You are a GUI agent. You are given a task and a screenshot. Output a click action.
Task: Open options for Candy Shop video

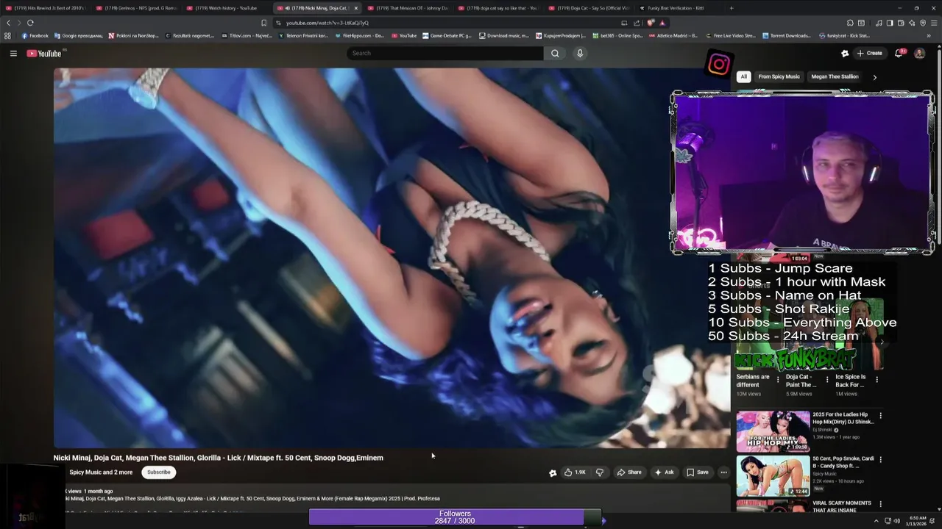pyautogui.click(x=880, y=460)
